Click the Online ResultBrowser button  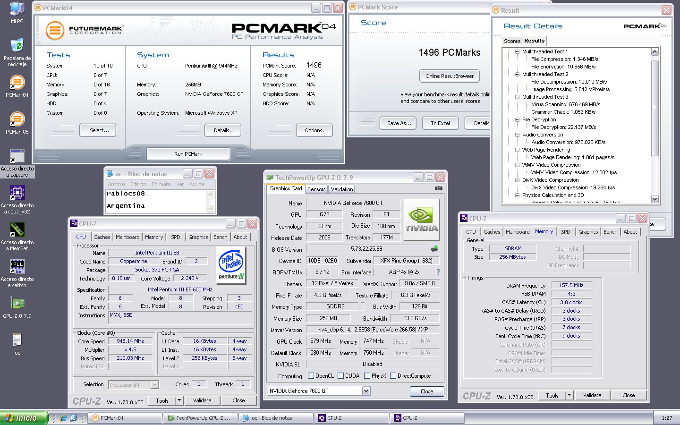click(x=450, y=76)
